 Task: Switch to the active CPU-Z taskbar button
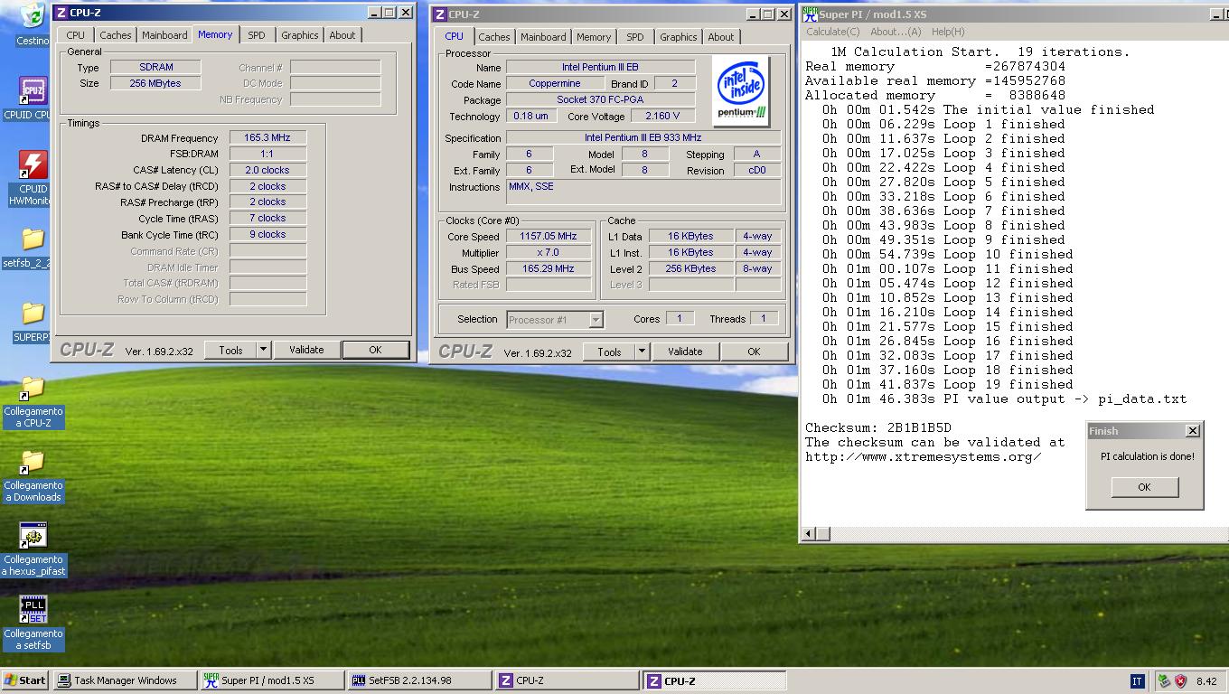click(713, 680)
